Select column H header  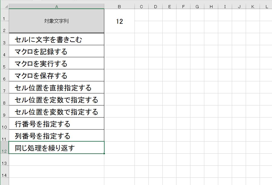tap(211, 6)
